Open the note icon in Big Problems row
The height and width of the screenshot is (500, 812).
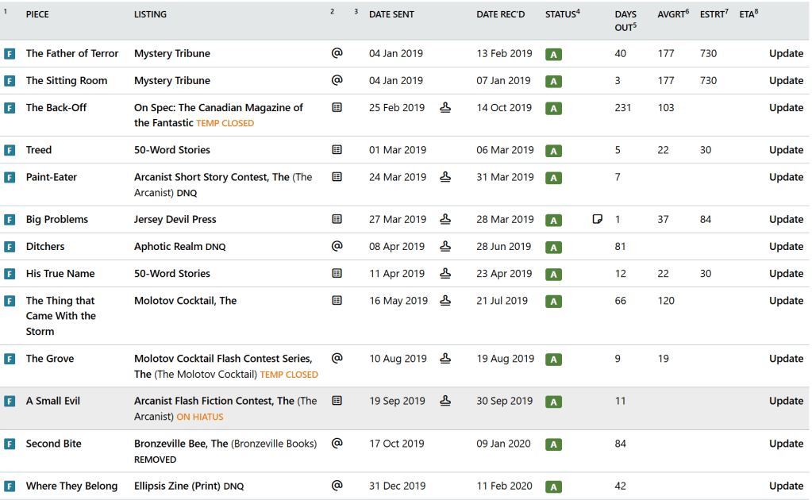click(598, 219)
